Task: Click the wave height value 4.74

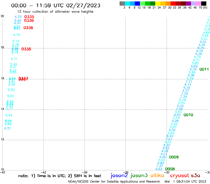Action: coord(16,35)
